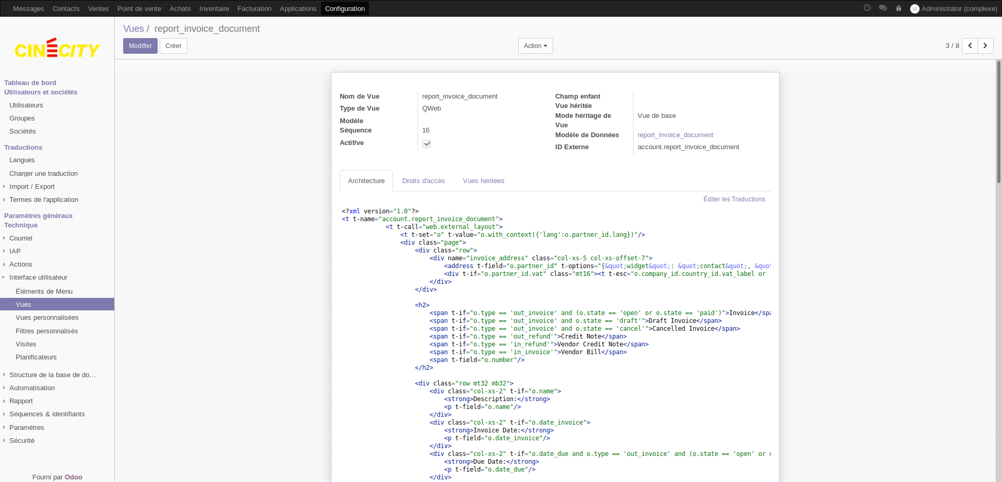
Task: Open the activities clock icon
Action: pyautogui.click(x=867, y=8)
